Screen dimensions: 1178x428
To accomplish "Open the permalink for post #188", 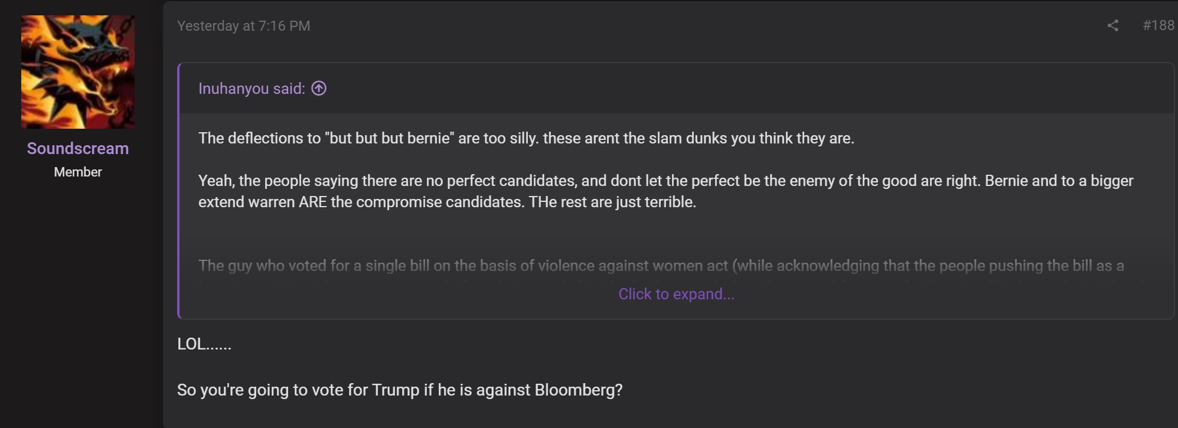I will click(1158, 25).
